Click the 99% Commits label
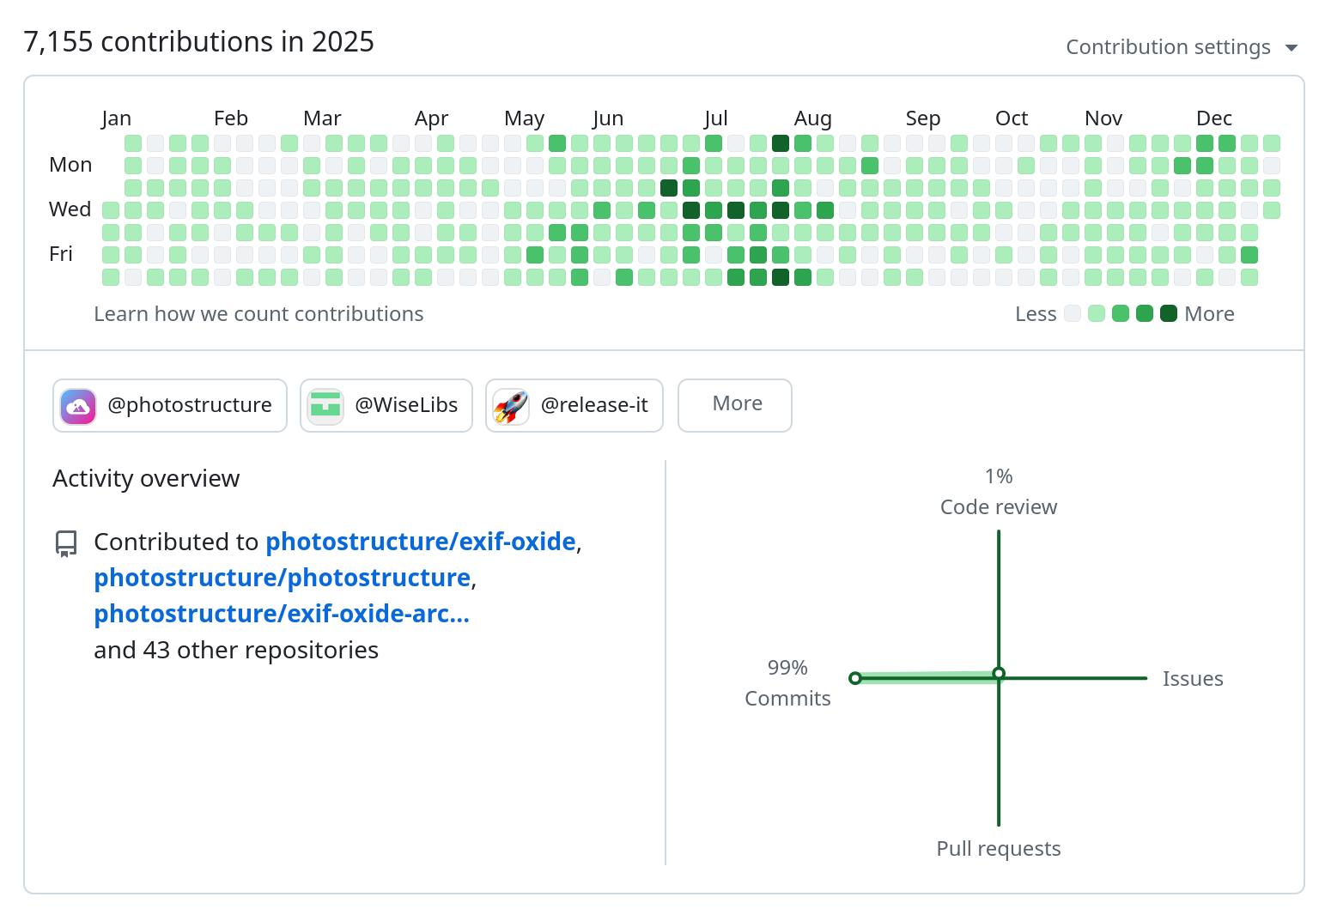Screen dimensions: 1331x921 click(x=787, y=683)
